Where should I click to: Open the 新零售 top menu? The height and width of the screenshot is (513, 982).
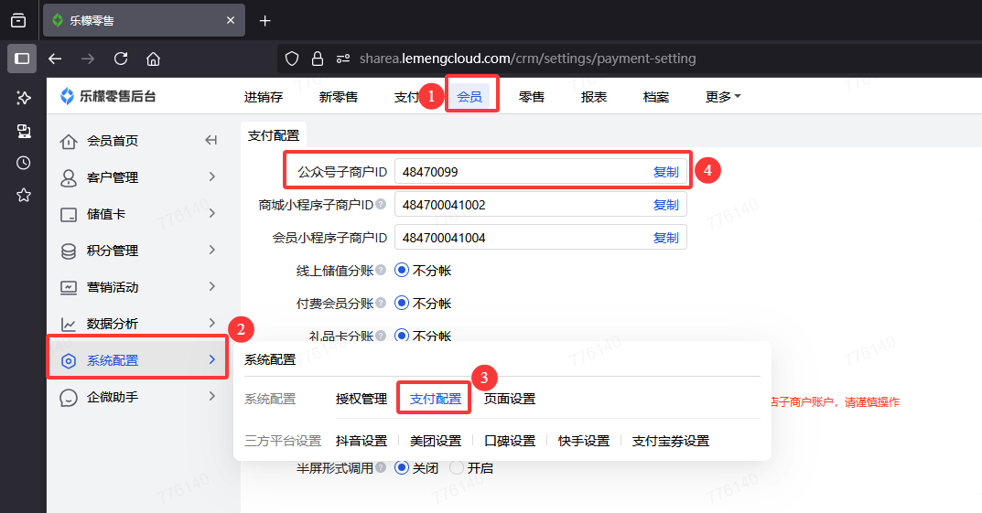pos(339,97)
